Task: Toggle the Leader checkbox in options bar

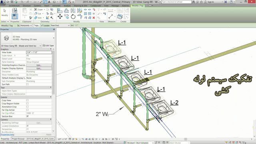Action: coord(42,26)
